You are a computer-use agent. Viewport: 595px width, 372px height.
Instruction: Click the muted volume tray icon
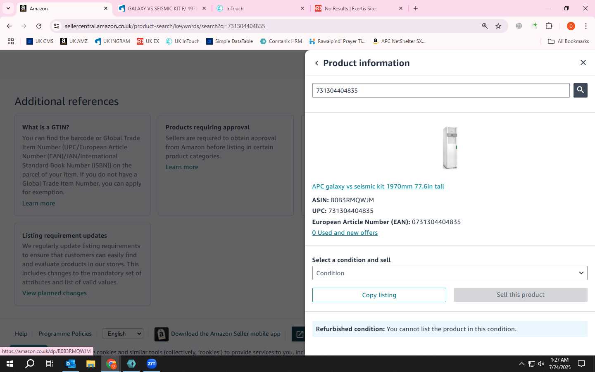coord(541,364)
